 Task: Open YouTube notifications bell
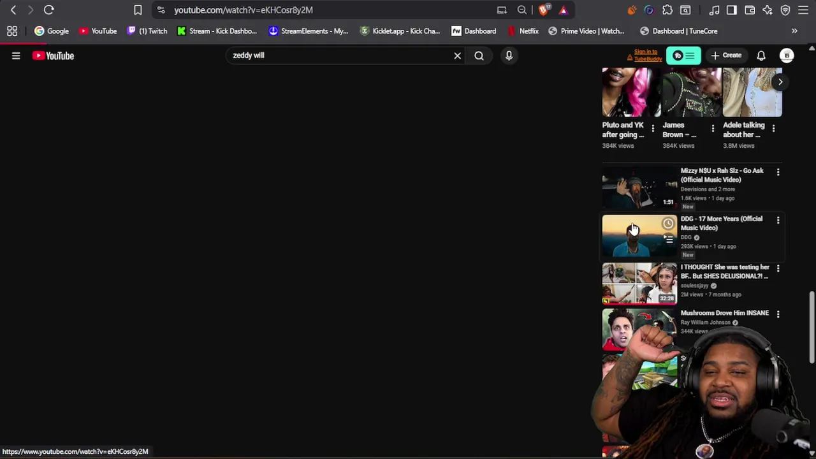coord(761,55)
